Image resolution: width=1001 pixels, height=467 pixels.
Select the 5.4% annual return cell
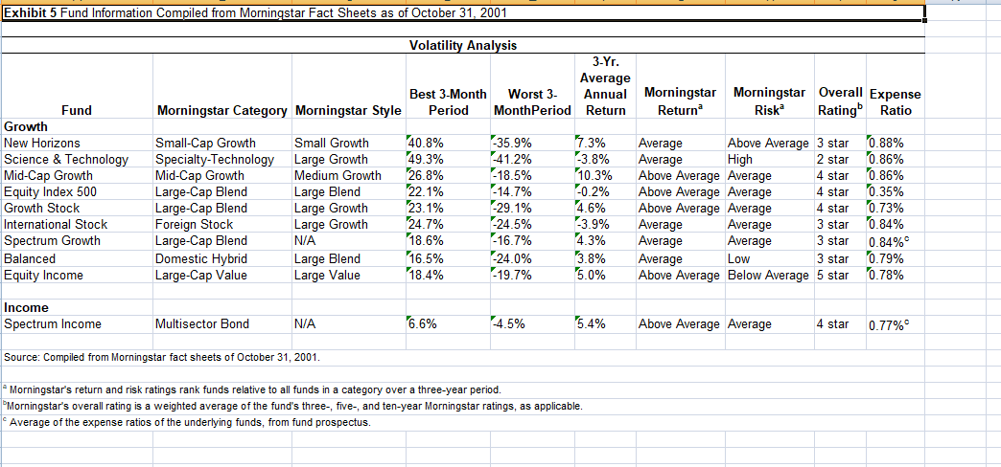click(x=605, y=324)
